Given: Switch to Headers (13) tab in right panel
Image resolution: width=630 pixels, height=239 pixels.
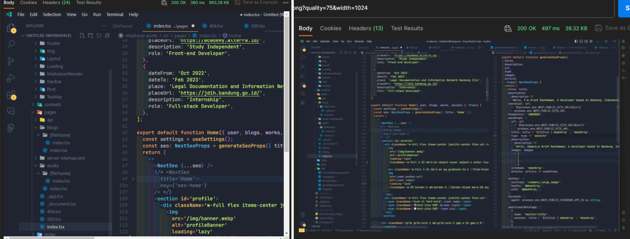Looking at the screenshot, I should click(x=366, y=29).
